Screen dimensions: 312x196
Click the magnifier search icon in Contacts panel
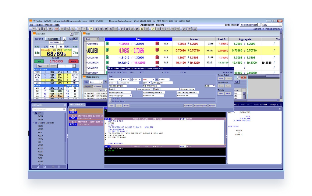[53, 166]
